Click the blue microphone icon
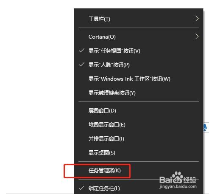Screen dimensions: 209x194 pos(205,127)
